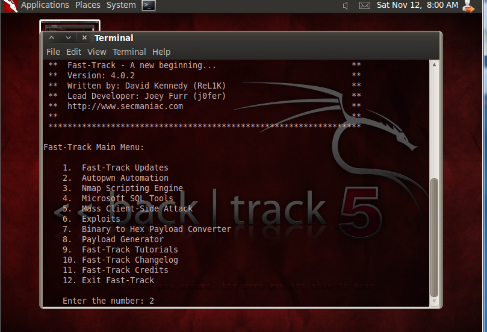Click 'Written by: David Kennedy (ReL1K)' line

(x=146, y=86)
